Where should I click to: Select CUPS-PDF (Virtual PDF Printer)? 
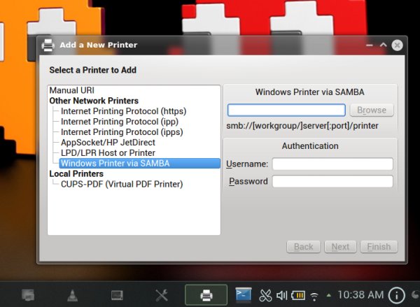click(x=122, y=184)
